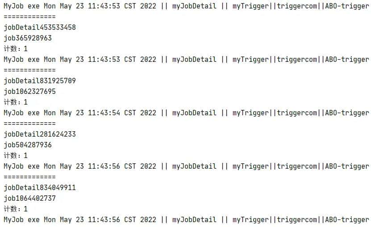The width and height of the screenshot is (371, 227).
Task: Select the job1064402737 console line
Action: pos(30,199)
